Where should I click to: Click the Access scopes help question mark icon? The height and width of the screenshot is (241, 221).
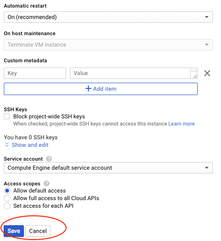point(47,183)
